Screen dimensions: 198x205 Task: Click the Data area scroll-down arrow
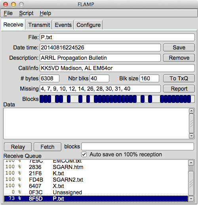tap(191, 136)
